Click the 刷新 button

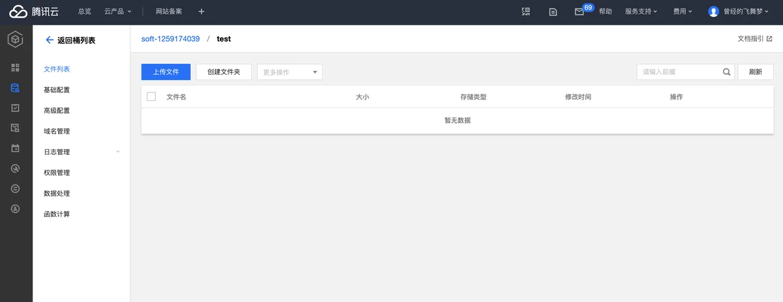coord(756,72)
